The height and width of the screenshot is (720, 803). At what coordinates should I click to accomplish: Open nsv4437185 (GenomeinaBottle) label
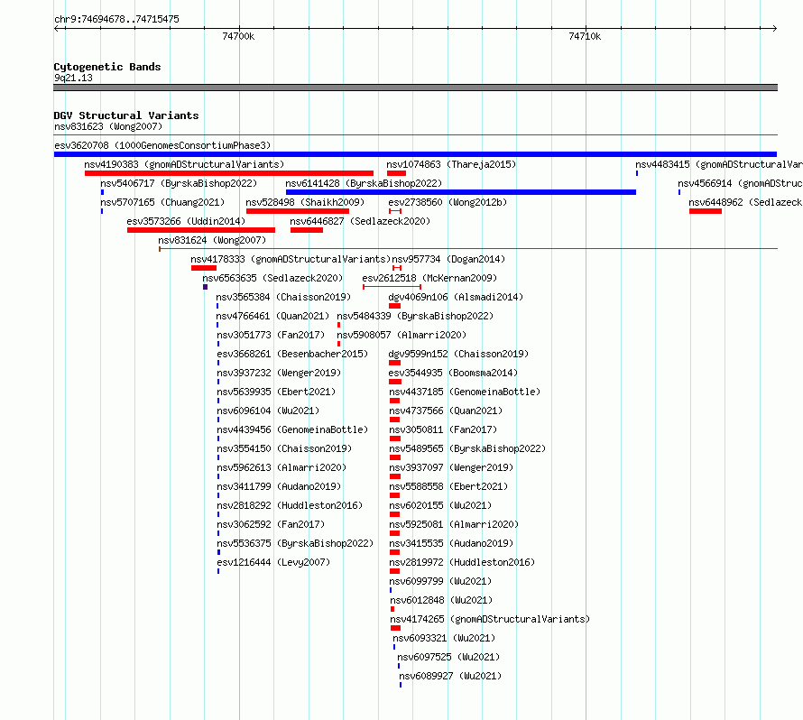point(465,392)
